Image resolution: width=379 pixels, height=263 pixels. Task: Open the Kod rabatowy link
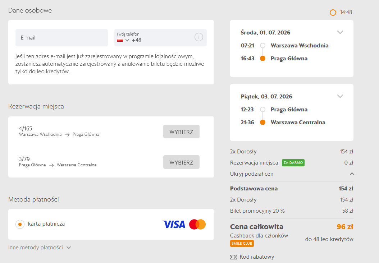257,257
